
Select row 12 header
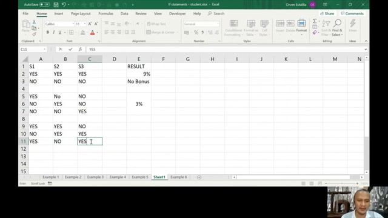point(24,149)
